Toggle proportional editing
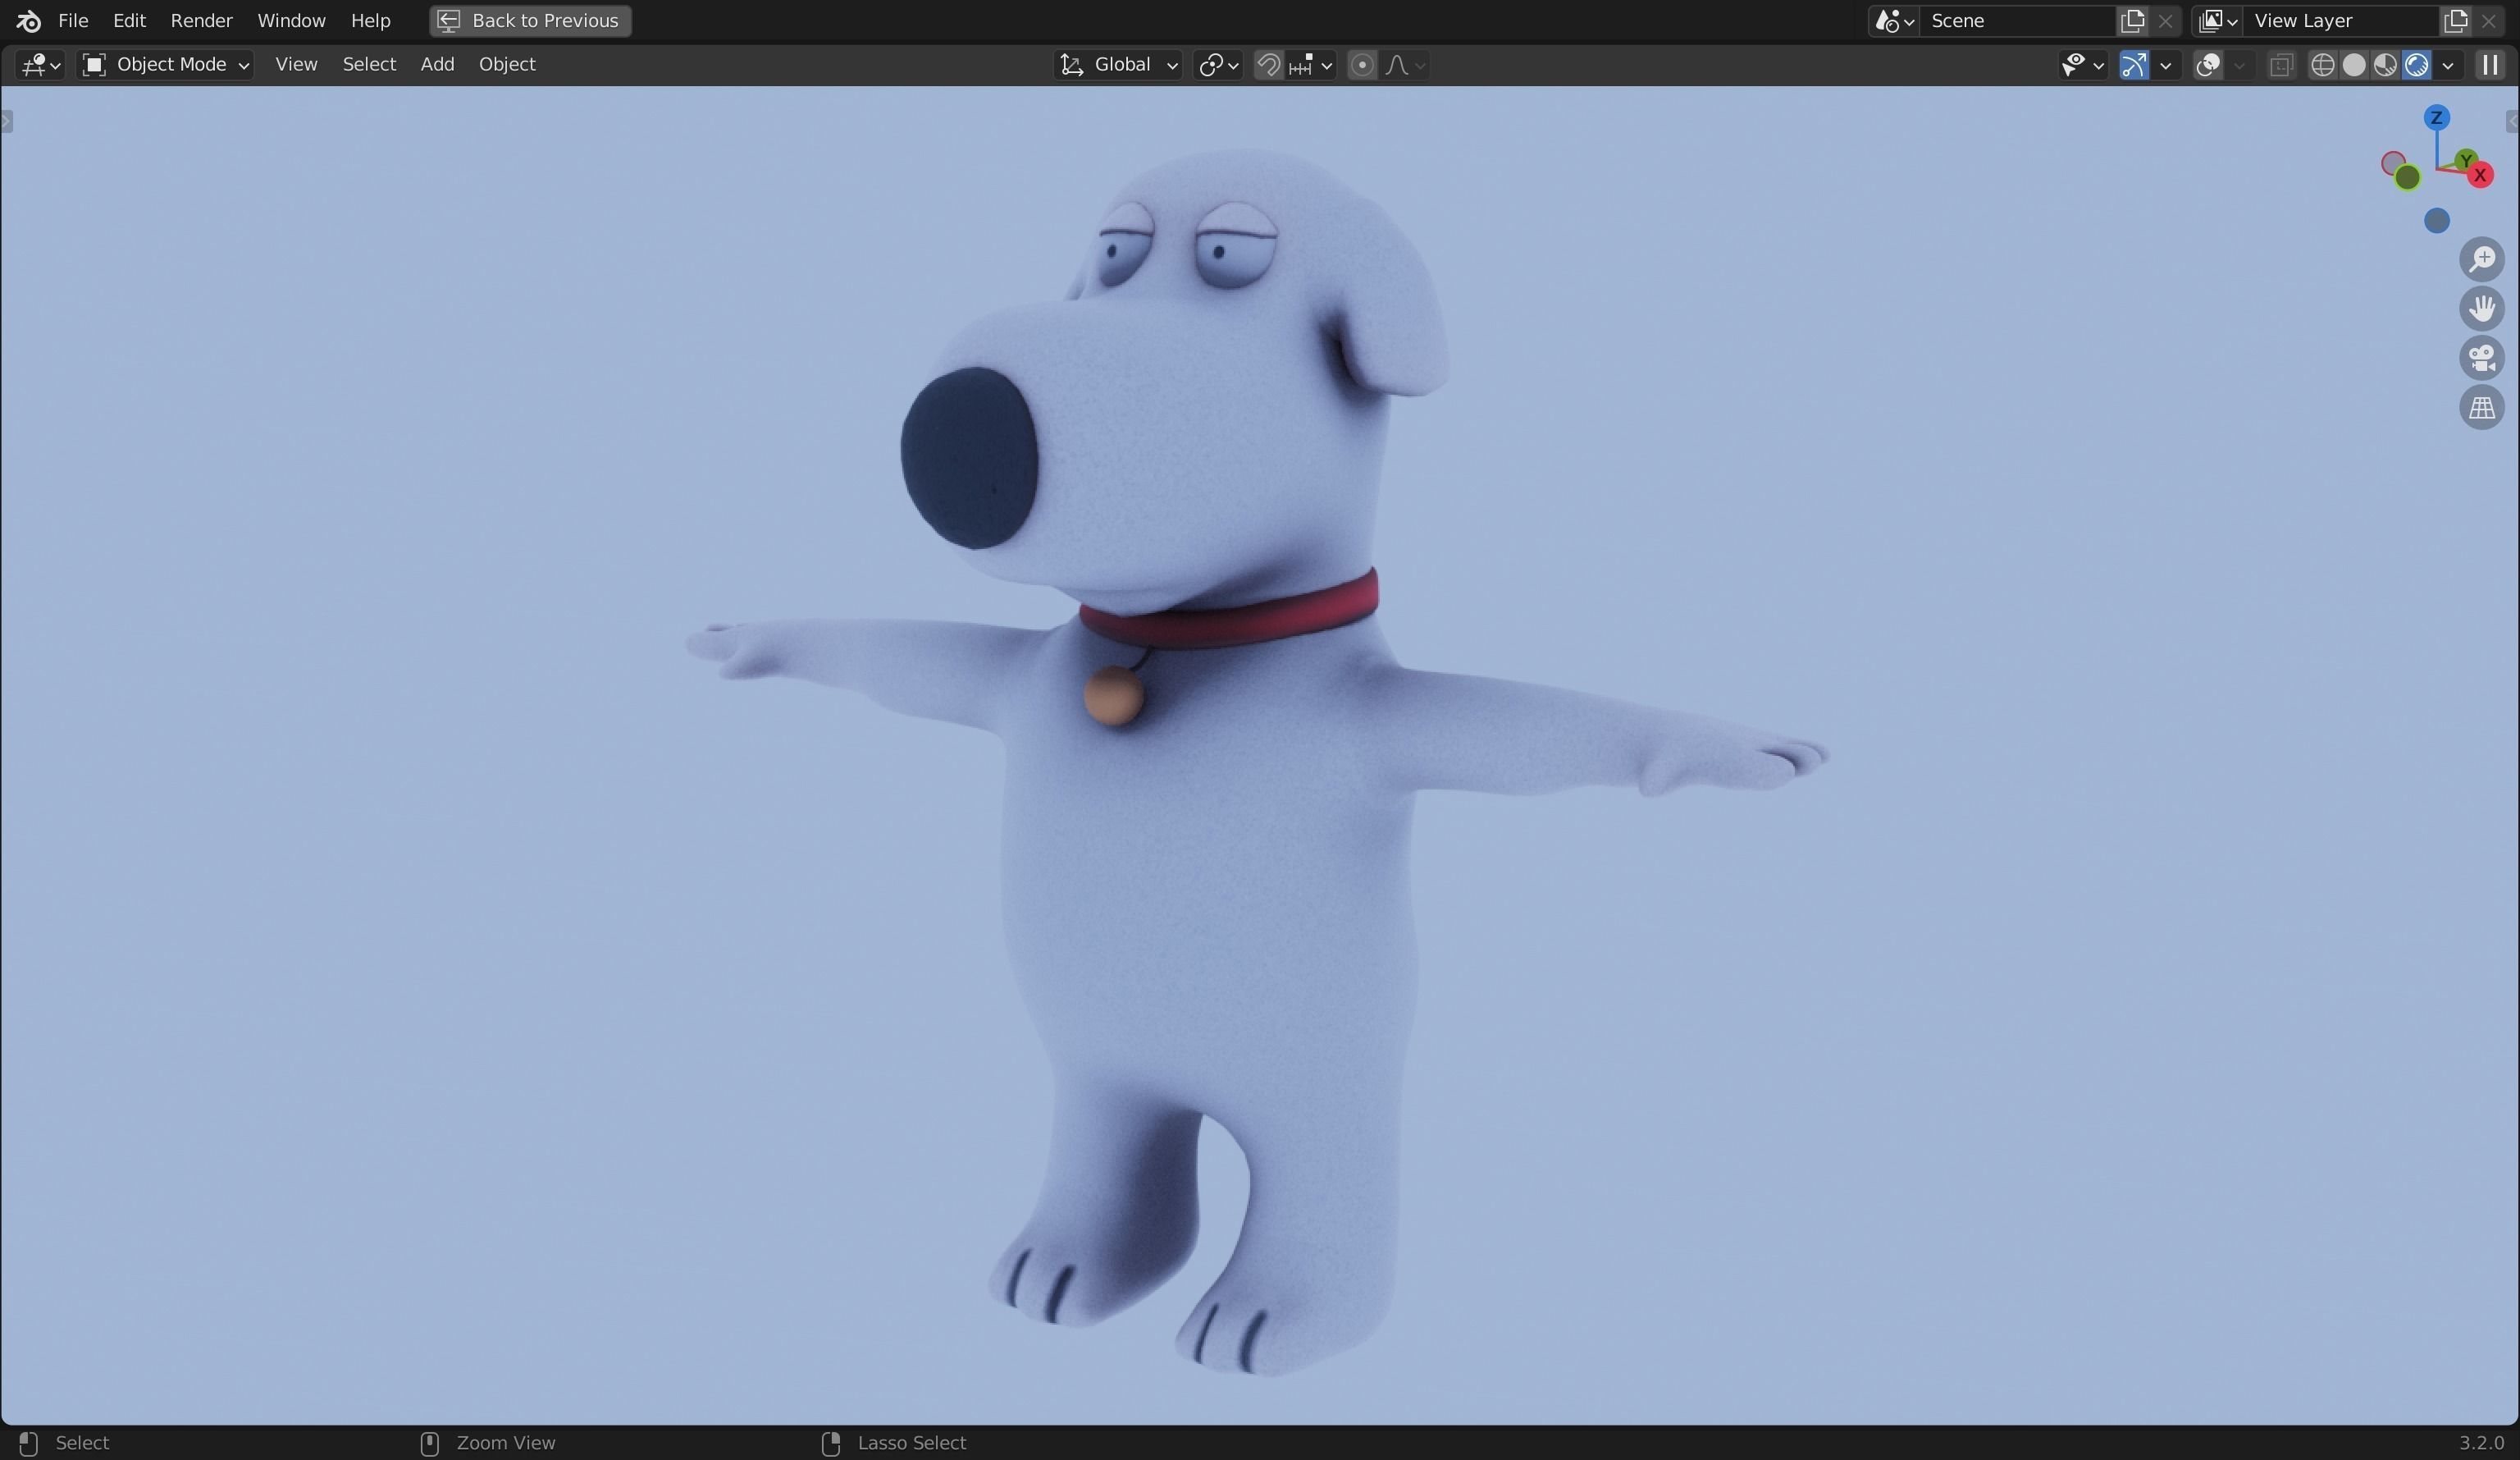 pyautogui.click(x=1361, y=65)
